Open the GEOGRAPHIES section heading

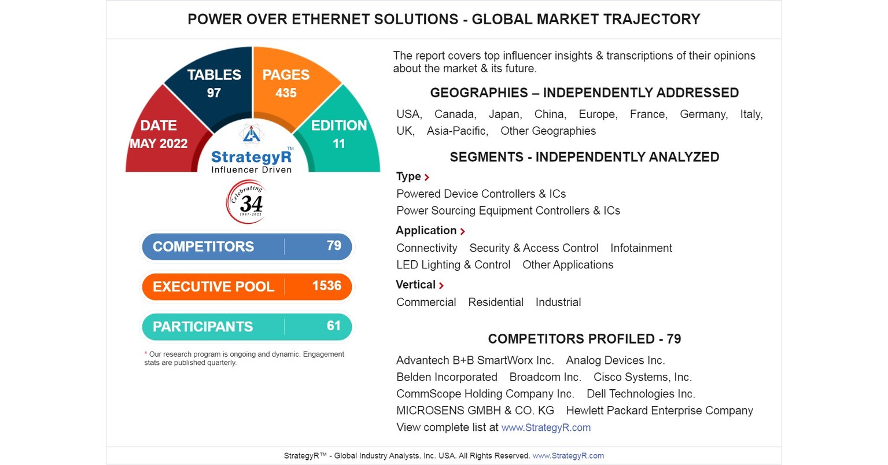(584, 93)
